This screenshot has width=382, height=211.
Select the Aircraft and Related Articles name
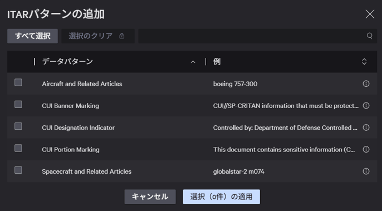82,84
